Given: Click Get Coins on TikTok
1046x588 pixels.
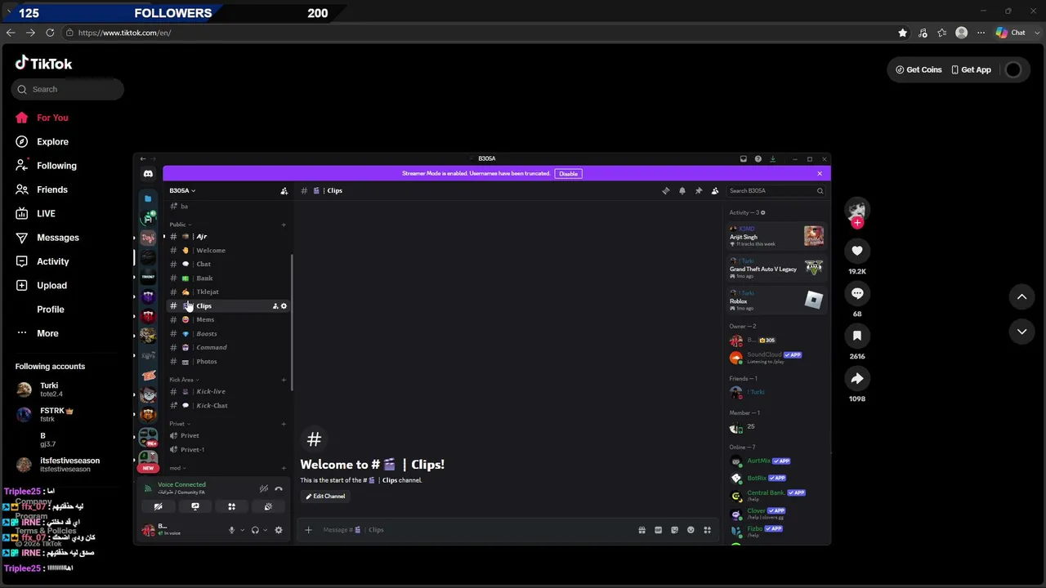Looking at the screenshot, I should (x=919, y=70).
